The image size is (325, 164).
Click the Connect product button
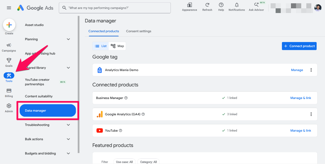(x=299, y=46)
